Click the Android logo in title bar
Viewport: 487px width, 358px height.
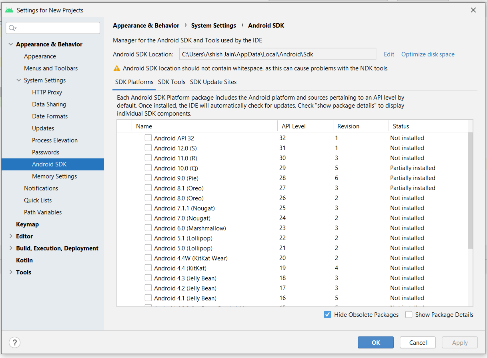[x=9, y=10]
